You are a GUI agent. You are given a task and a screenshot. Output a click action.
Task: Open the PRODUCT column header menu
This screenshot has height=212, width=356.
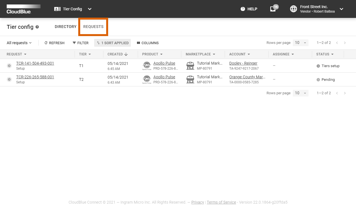click(153, 54)
